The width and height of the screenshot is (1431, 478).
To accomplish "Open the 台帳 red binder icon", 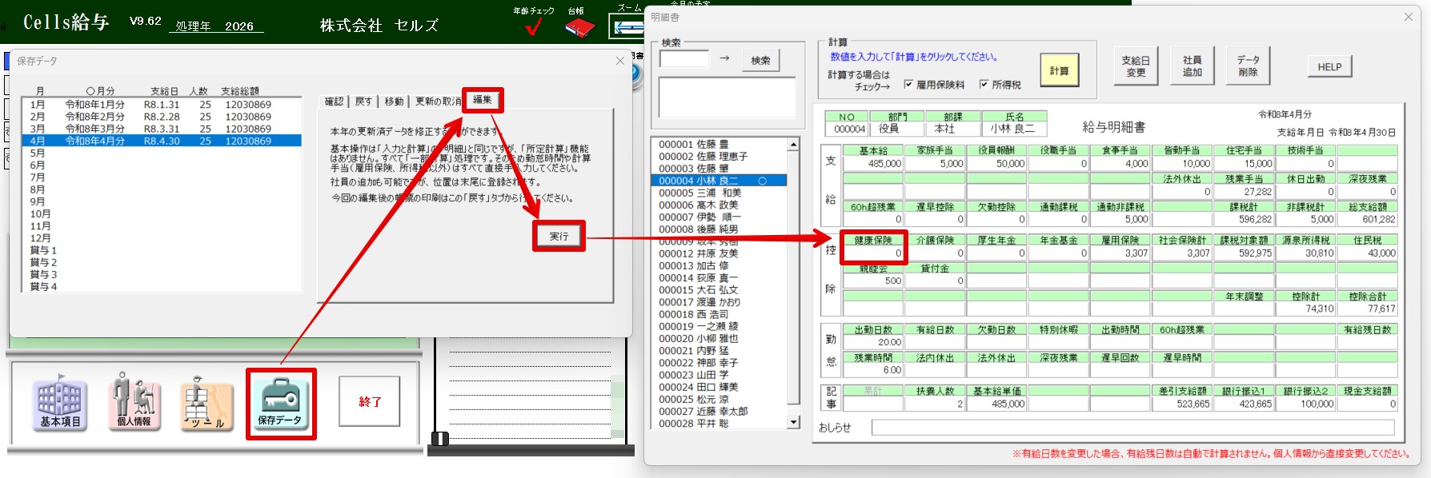I will 579,28.
